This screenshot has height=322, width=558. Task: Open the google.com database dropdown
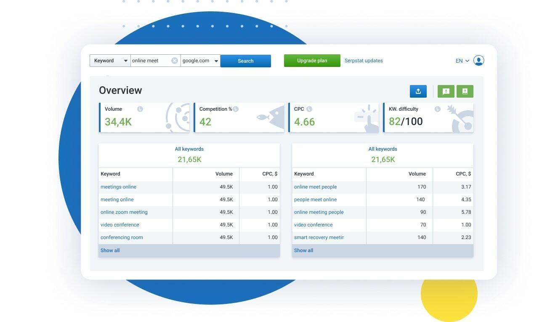(201, 61)
